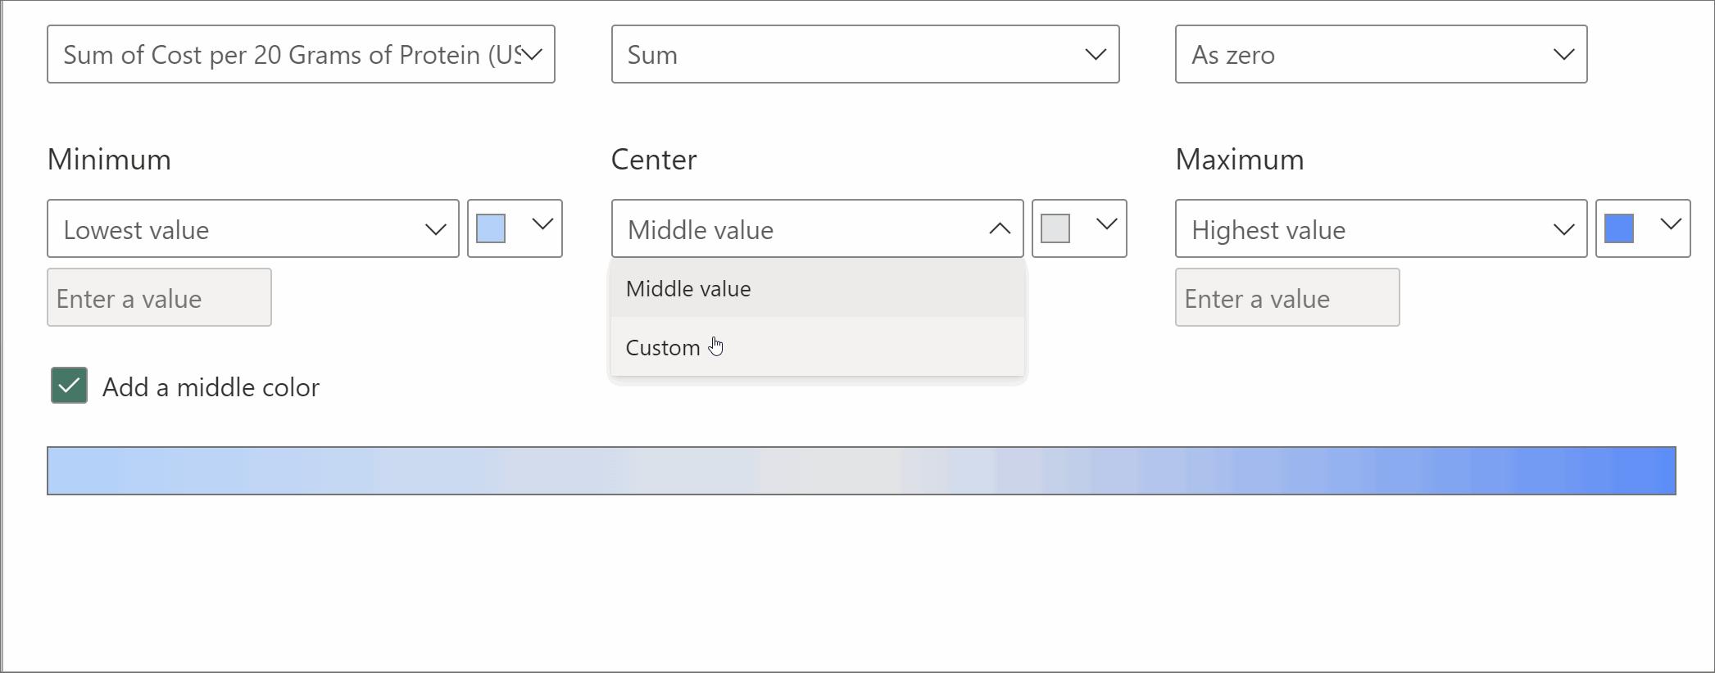This screenshot has width=1715, height=673.
Task: Click the gradient preview bar
Action: (861, 471)
